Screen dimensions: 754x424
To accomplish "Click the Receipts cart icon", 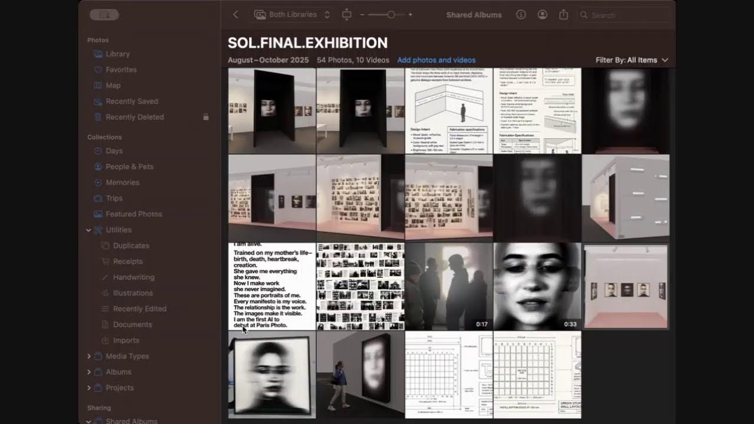I will pos(105,261).
